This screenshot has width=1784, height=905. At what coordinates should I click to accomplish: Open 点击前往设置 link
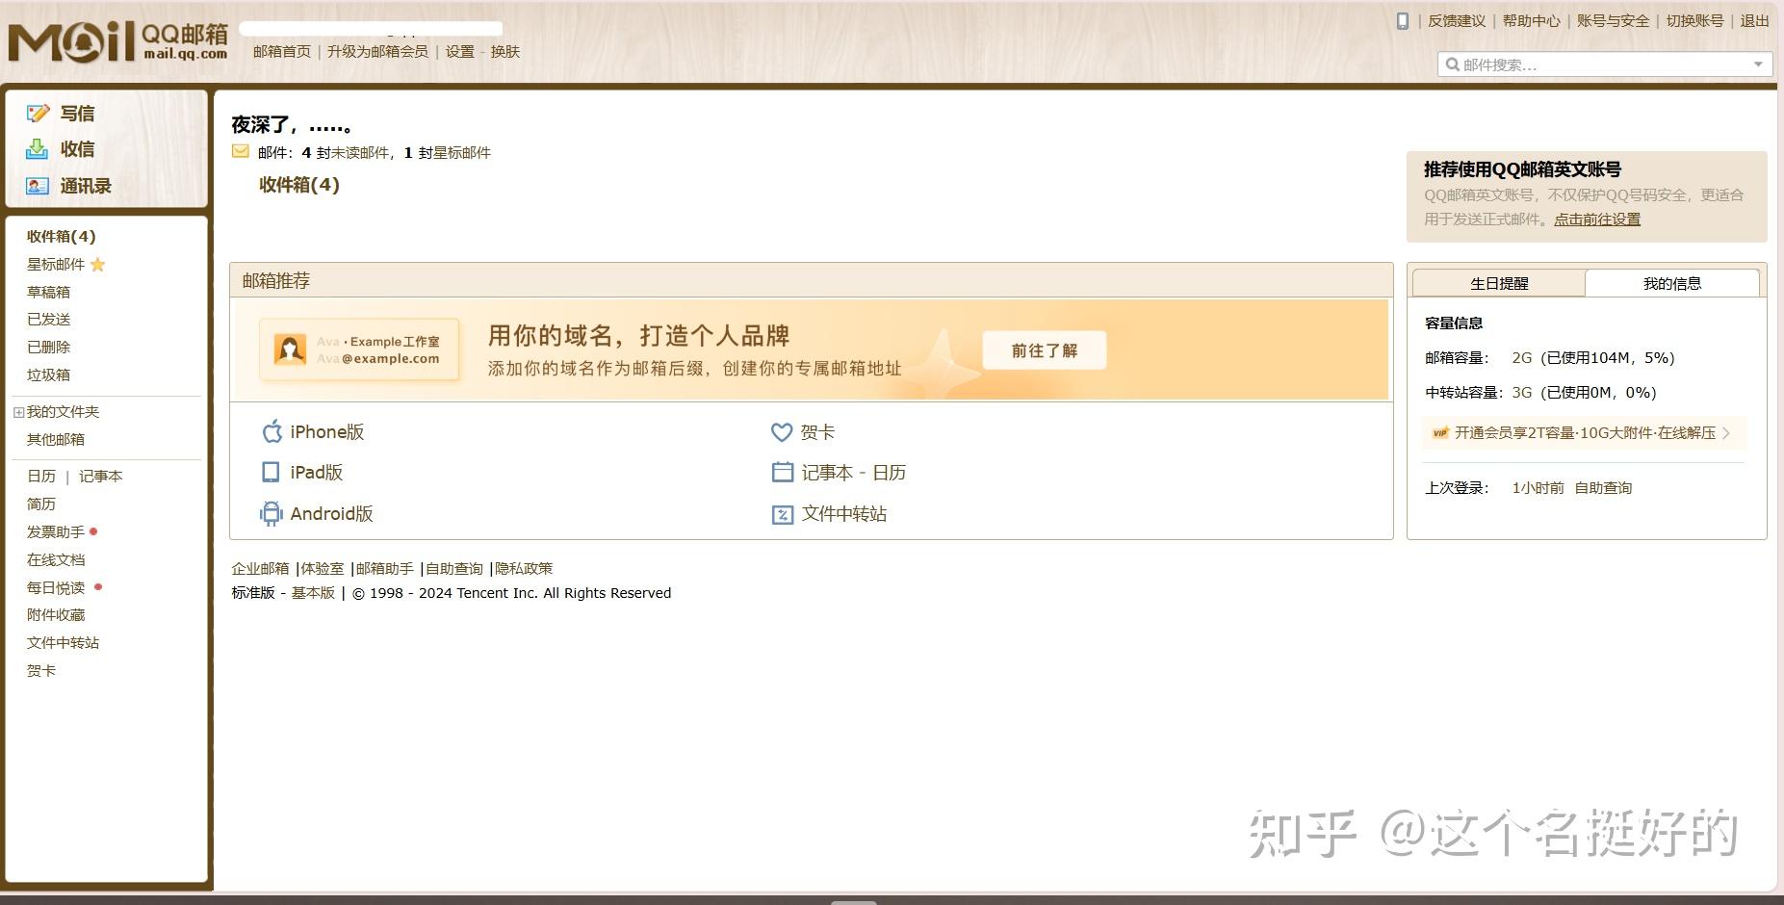(1597, 219)
